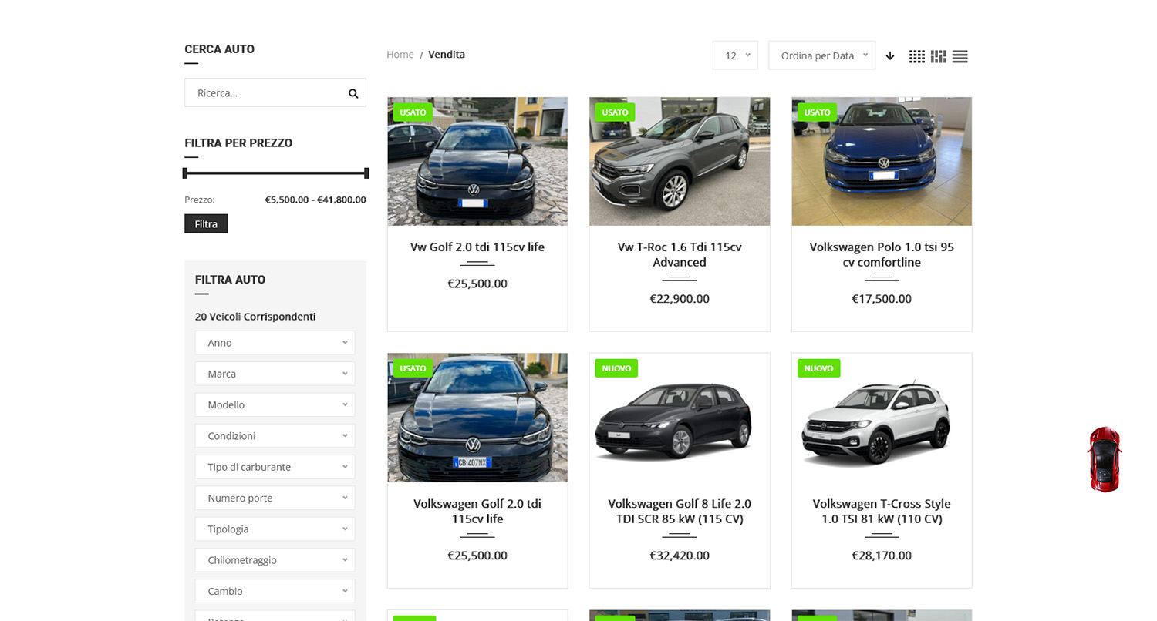Click the minimum price slider handle

point(185,173)
